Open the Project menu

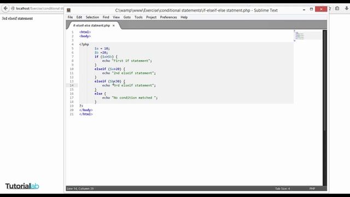tap(151, 17)
